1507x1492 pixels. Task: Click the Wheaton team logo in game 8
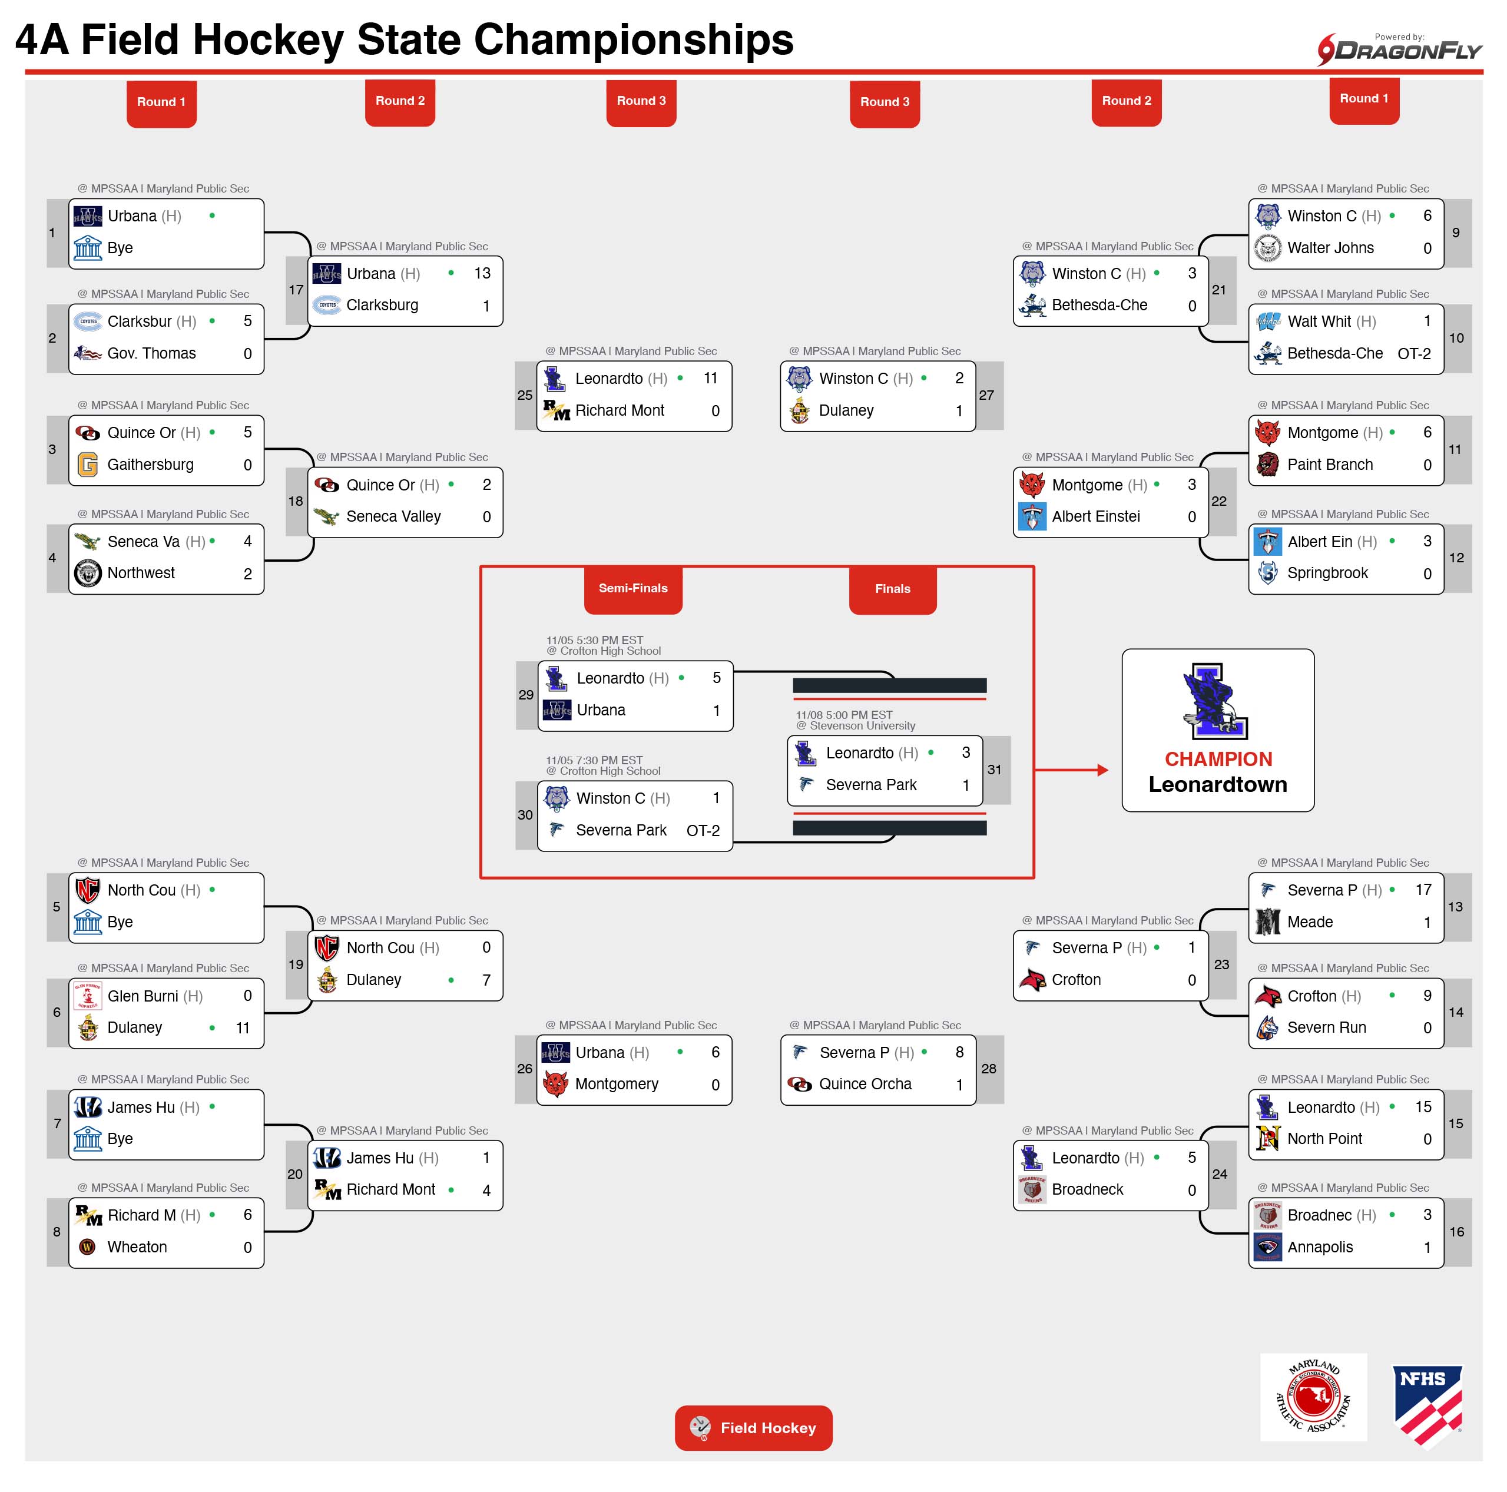click(x=87, y=1247)
